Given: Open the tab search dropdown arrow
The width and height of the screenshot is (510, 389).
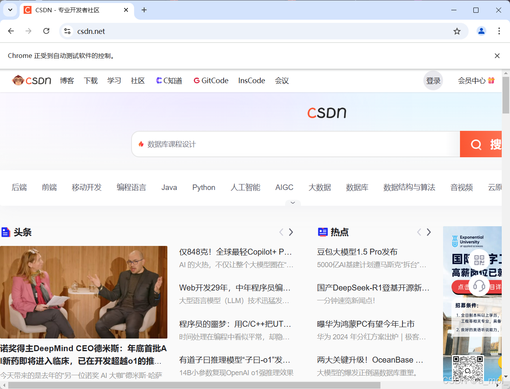Looking at the screenshot, I should tap(10, 10).
